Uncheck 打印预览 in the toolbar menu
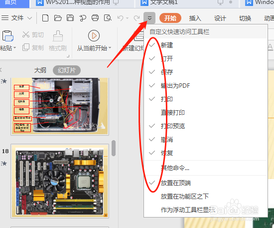The image size is (274, 228). [x=206, y=126]
